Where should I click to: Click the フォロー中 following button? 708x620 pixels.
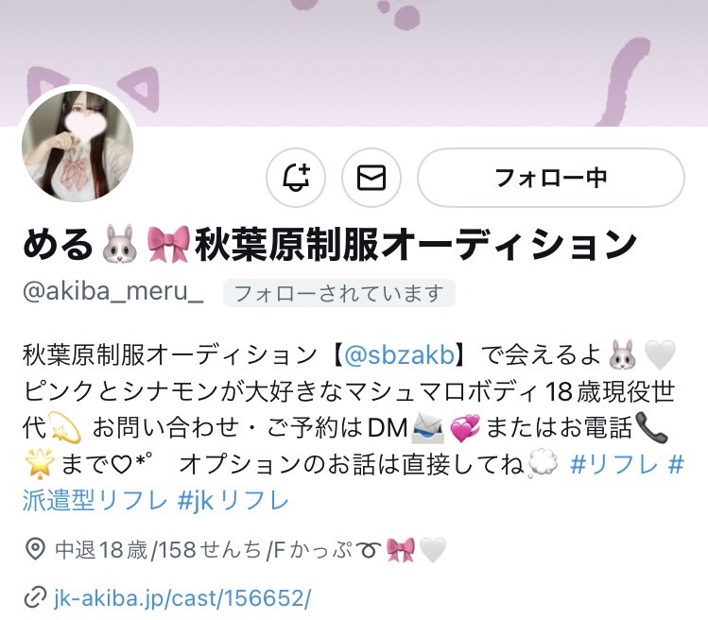[x=551, y=178]
